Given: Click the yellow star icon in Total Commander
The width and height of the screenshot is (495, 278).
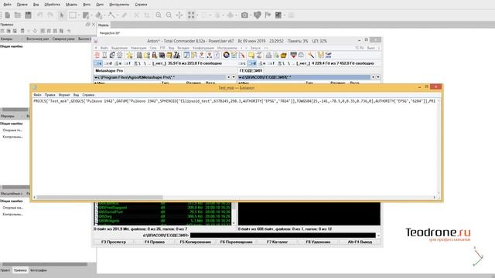Looking at the screenshot, I should click(x=129, y=55).
